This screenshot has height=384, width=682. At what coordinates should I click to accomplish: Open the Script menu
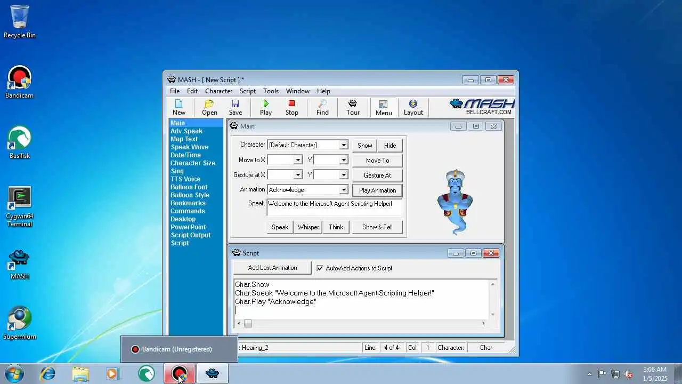tap(248, 91)
